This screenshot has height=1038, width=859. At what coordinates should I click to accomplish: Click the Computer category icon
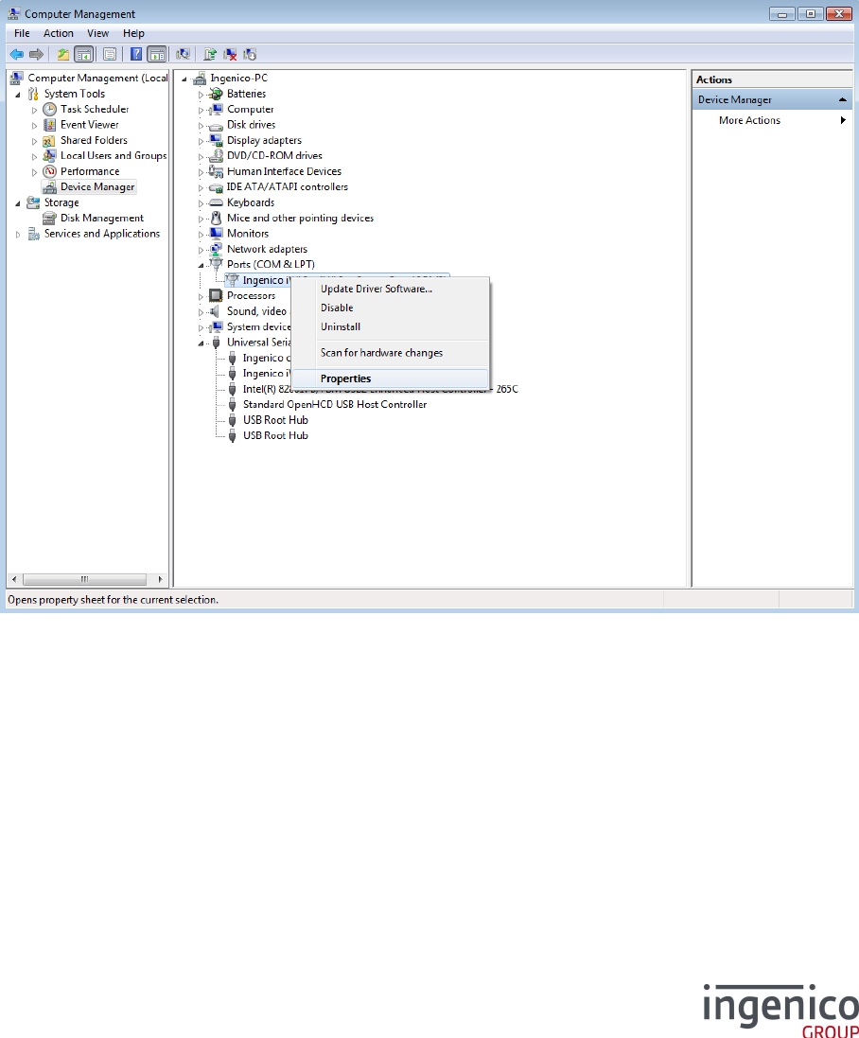pyautogui.click(x=216, y=109)
